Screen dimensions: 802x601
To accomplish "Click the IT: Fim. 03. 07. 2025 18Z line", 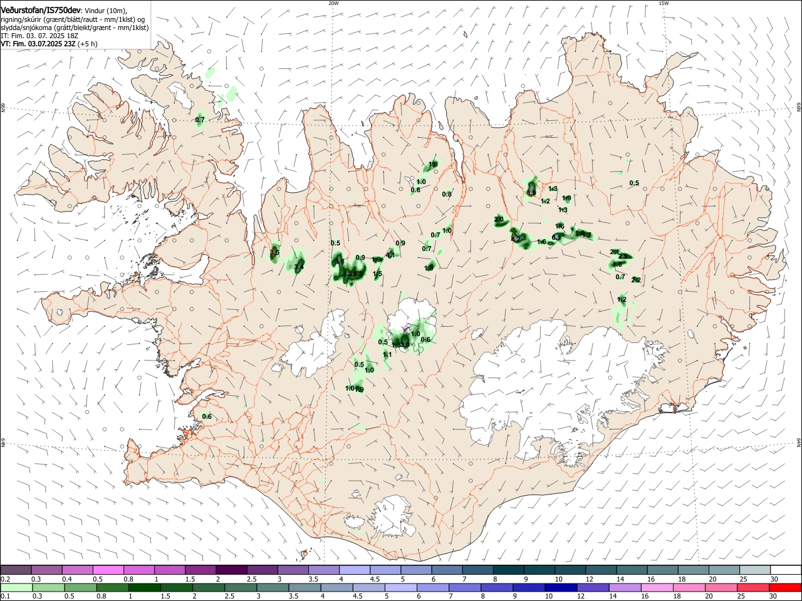I will (x=39, y=36).
